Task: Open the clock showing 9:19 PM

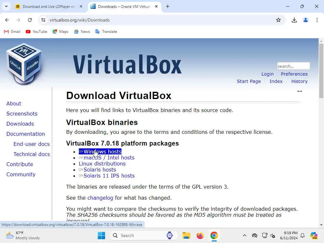Action: click(289, 235)
